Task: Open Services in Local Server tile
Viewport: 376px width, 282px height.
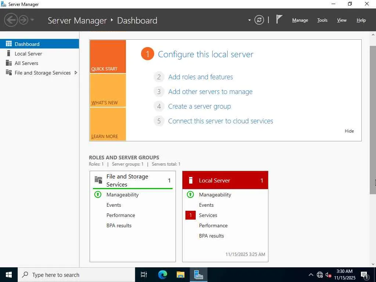Action: click(x=208, y=215)
